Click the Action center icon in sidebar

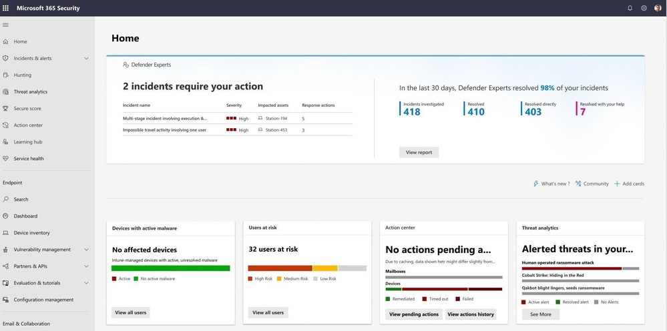click(x=5, y=125)
